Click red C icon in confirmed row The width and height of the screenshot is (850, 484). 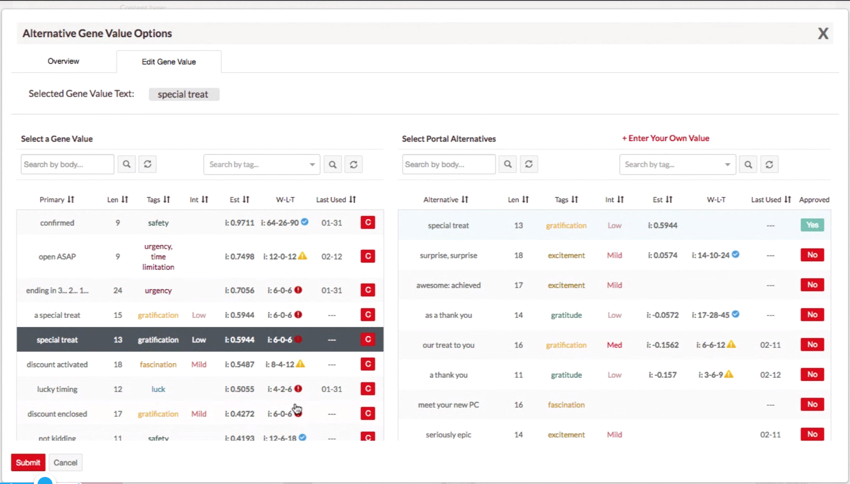coord(368,222)
